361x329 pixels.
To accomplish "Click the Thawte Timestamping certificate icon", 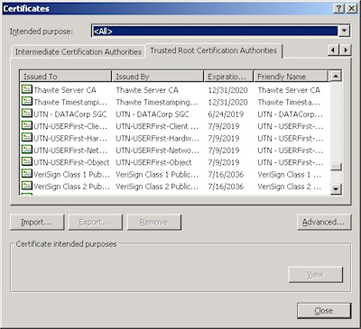I will [27, 101].
